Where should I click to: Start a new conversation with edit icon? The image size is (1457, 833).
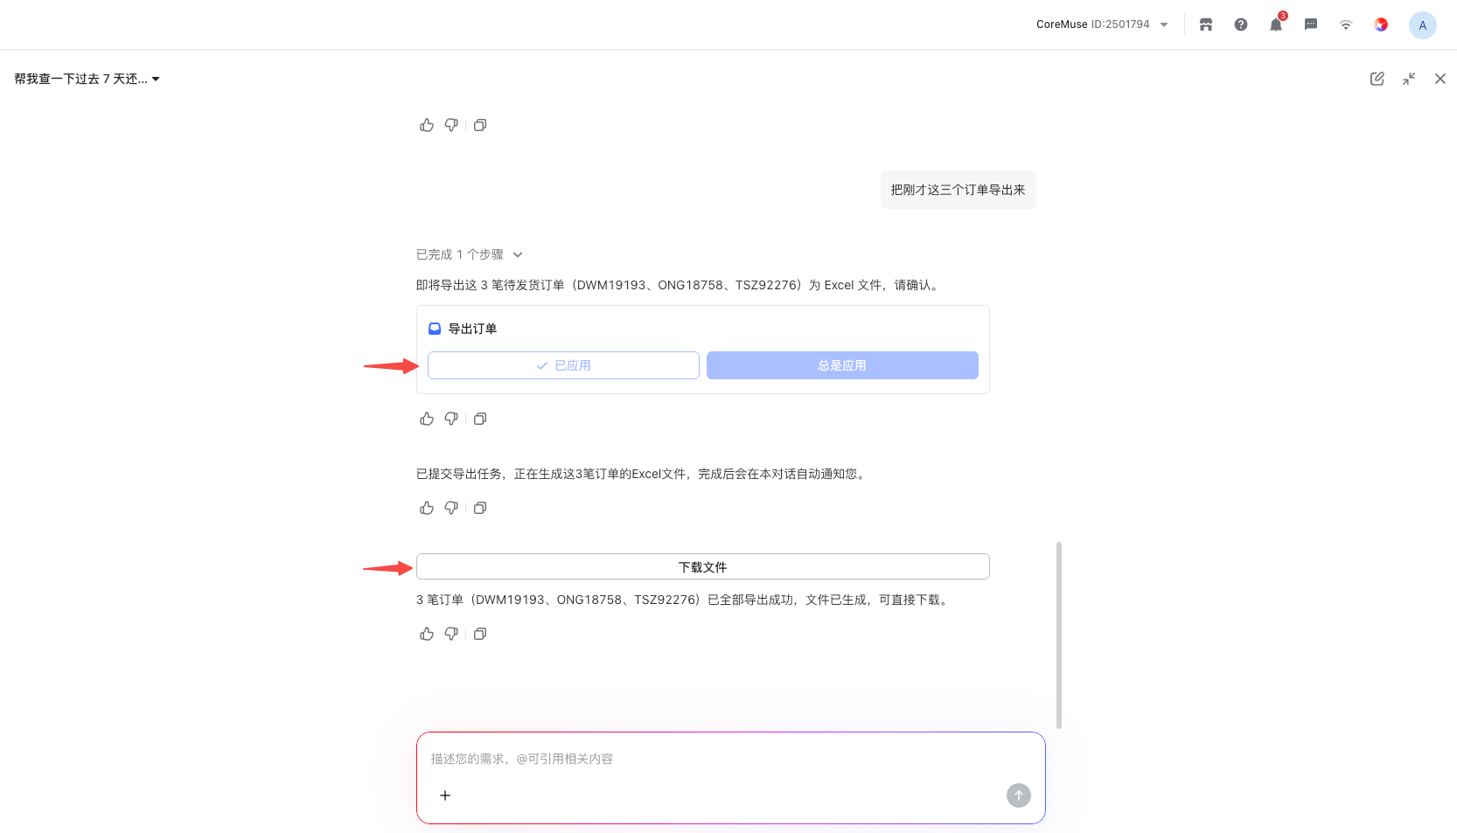tap(1377, 79)
